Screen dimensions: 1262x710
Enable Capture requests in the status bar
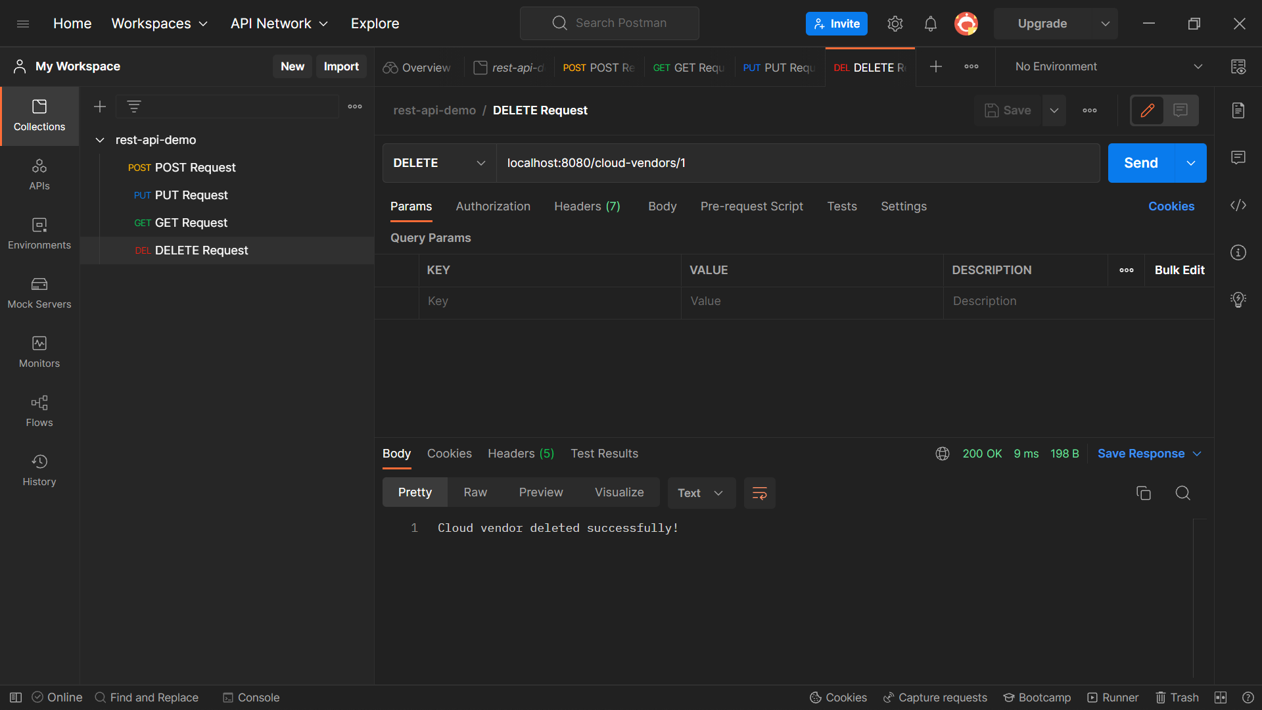pyautogui.click(x=935, y=697)
